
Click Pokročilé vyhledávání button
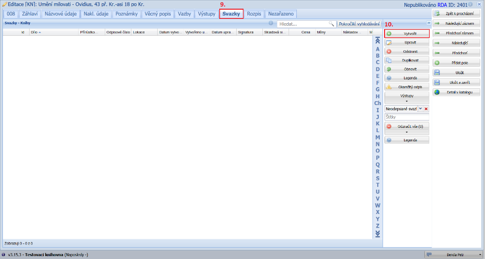[x=359, y=23]
